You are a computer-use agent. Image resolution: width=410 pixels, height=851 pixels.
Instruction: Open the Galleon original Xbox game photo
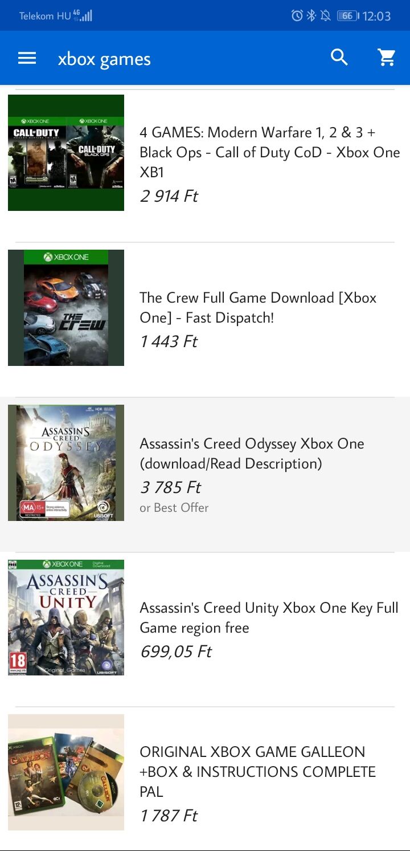point(66,772)
